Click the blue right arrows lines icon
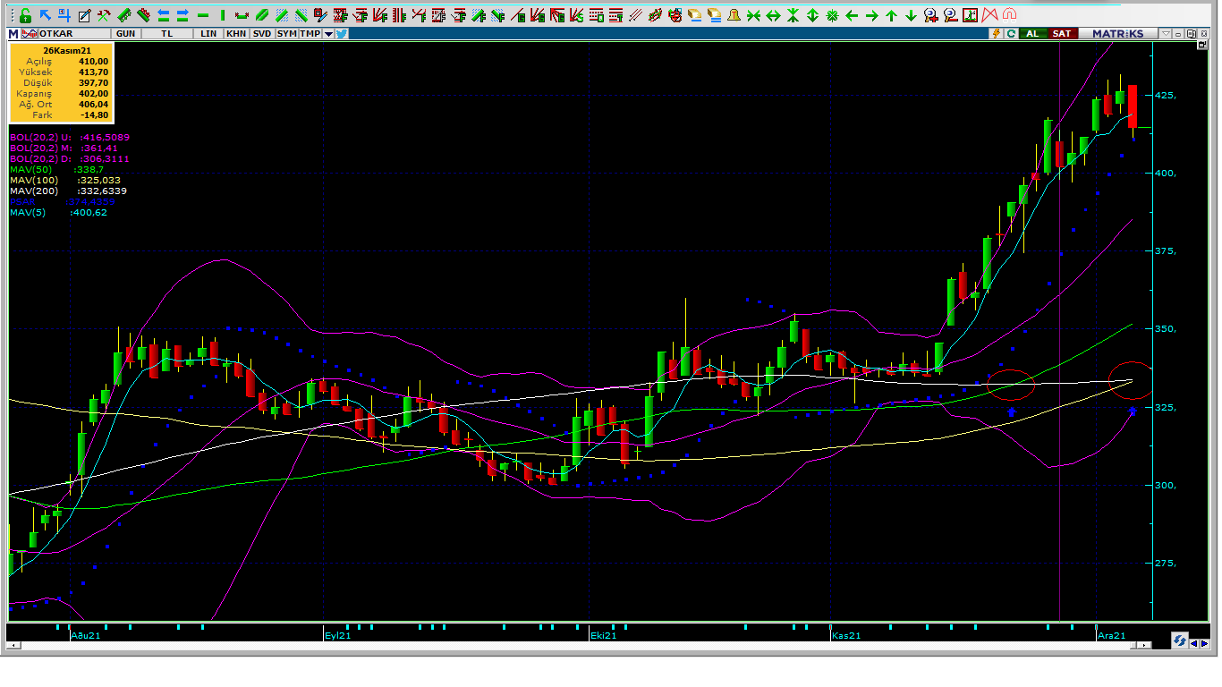The image size is (1222, 687). (x=182, y=15)
